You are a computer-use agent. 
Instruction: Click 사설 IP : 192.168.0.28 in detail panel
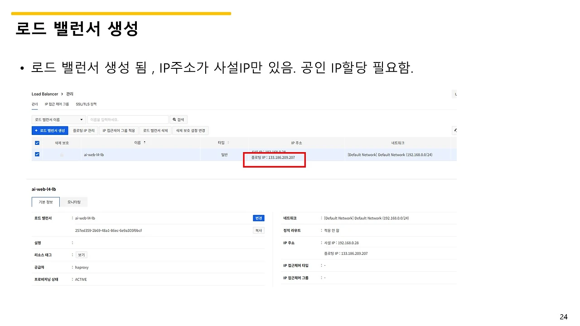[x=341, y=243]
